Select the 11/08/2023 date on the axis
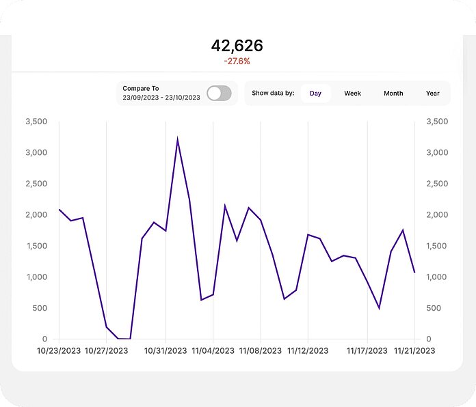 [260, 351]
